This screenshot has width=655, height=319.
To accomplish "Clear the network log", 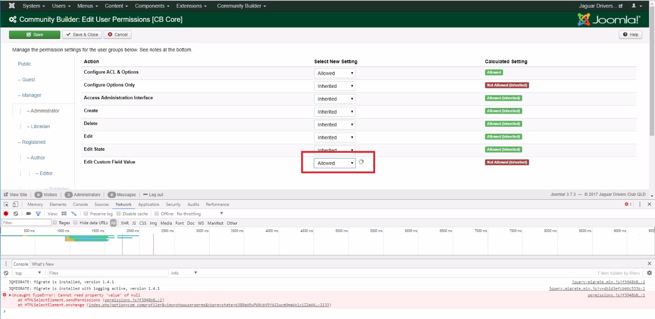I will pyautogui.click(x=16, y=214).
